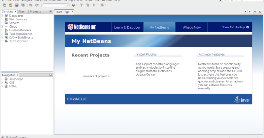Expand the Task Repositories tree node
The width and height of the screenshot is (264, 138).
[x=2, y=34]
